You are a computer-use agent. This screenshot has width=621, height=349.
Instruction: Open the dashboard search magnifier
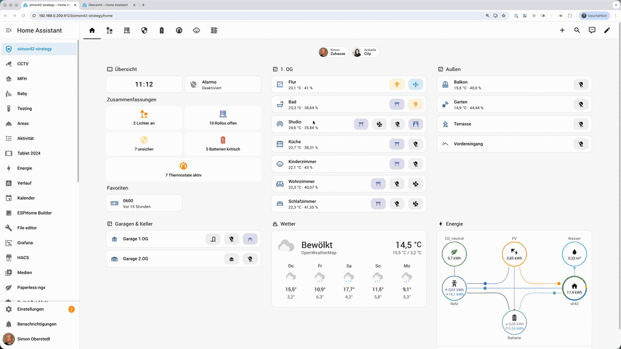577,30
